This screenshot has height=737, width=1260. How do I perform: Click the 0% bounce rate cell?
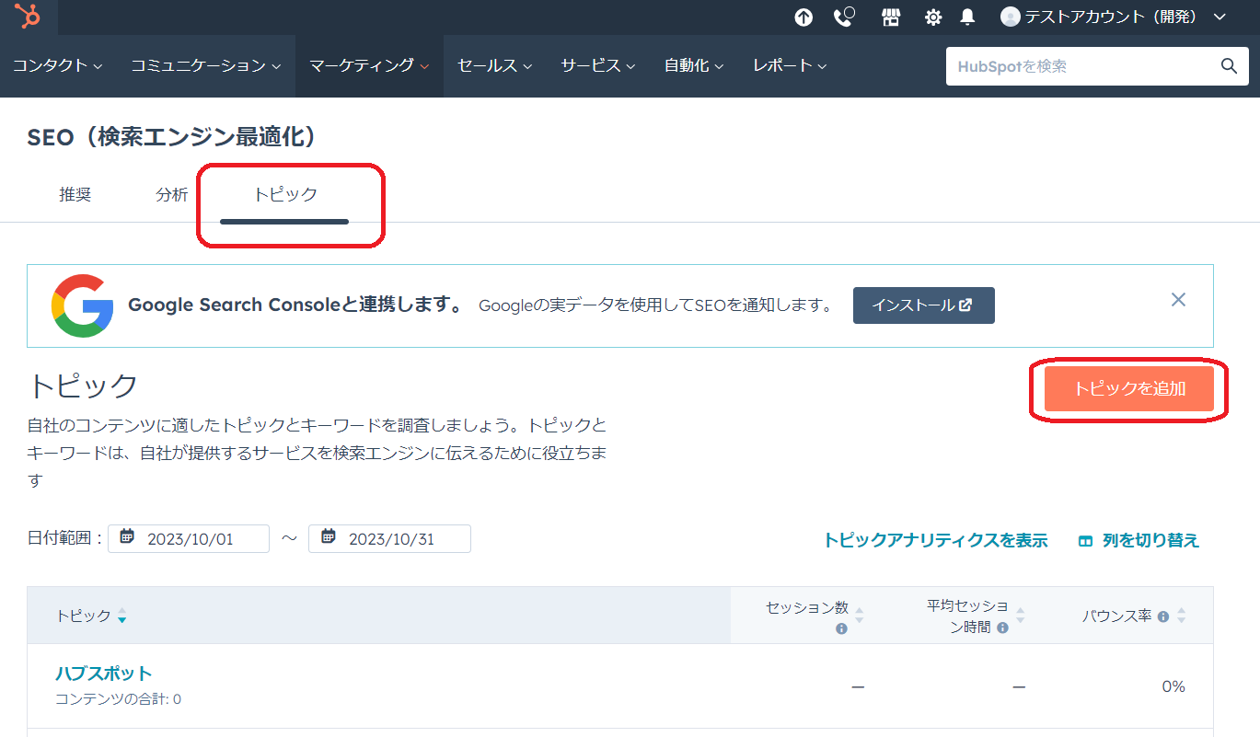(1173, 686)
